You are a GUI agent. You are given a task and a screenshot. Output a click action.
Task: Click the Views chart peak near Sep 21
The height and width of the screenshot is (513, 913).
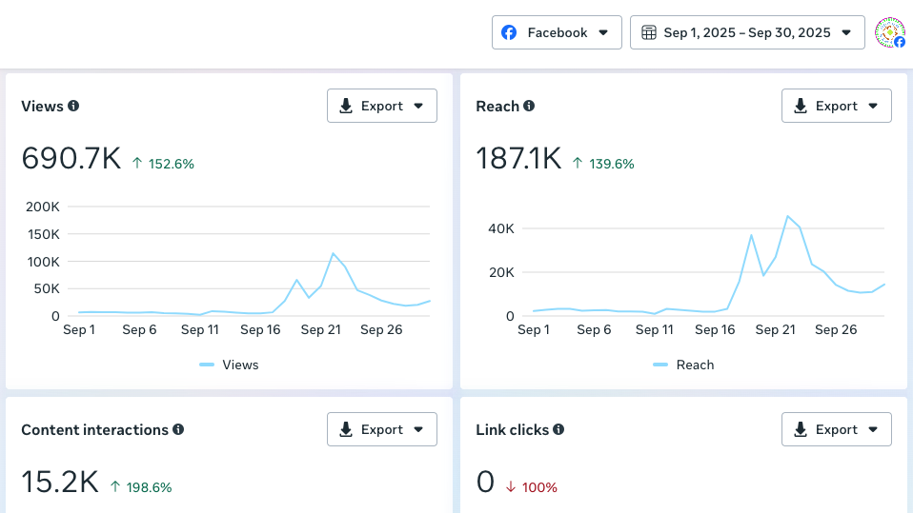(333, 253)
